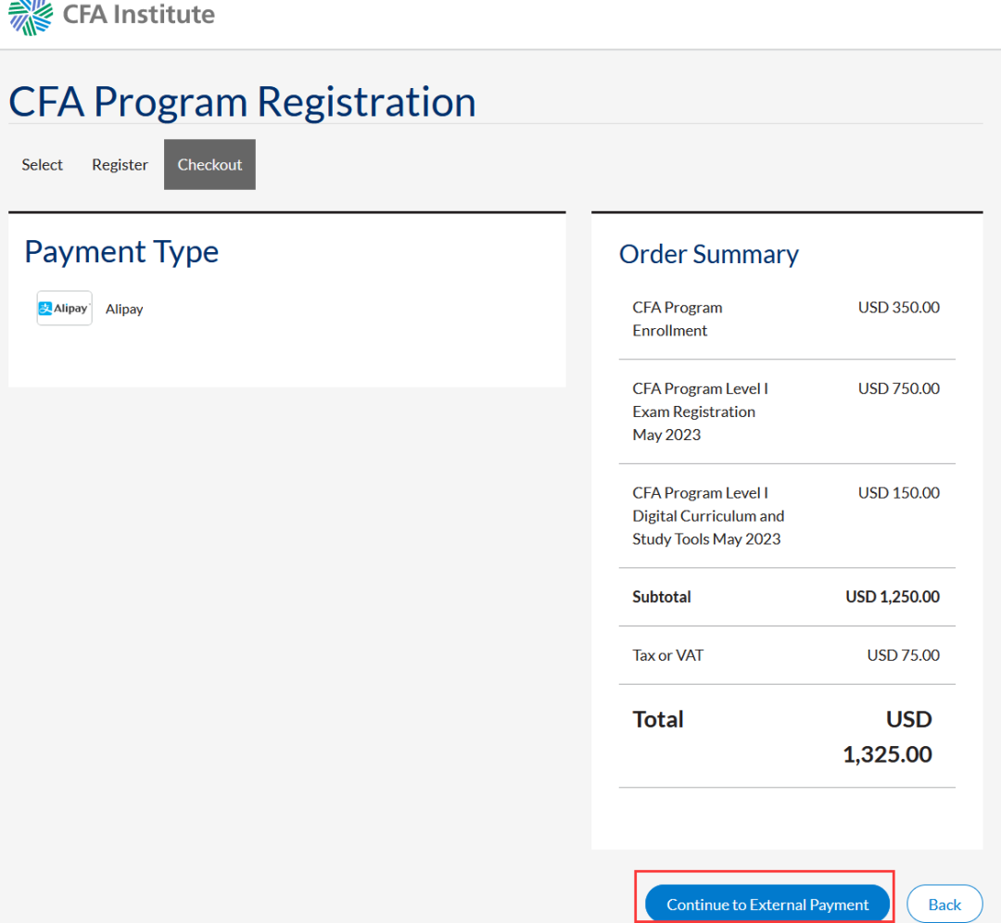1001x923 pixels.
Task: Click the Level I Exam Registration May 2023 item
Action: pos(701,411)
